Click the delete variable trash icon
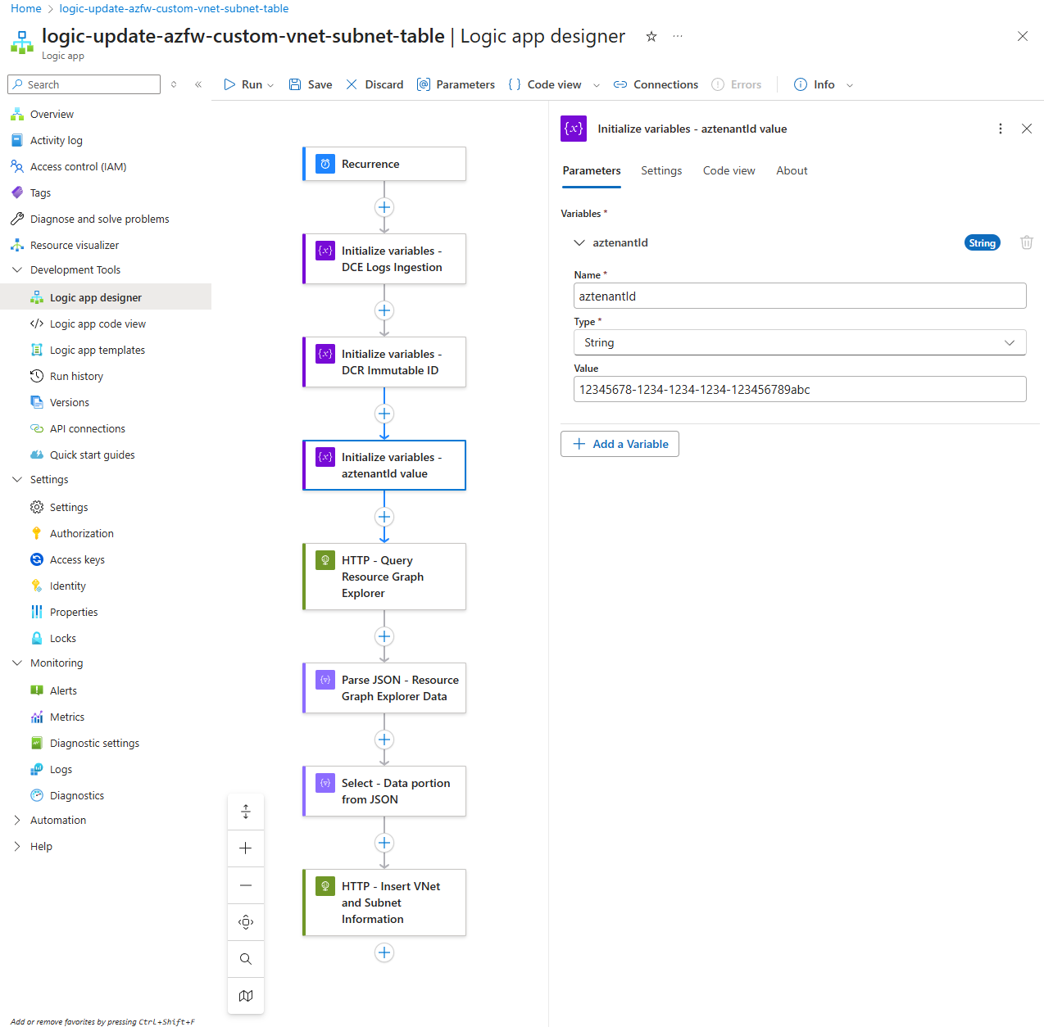Screen dimensions: 1044x1027 tap(1026, 242)
